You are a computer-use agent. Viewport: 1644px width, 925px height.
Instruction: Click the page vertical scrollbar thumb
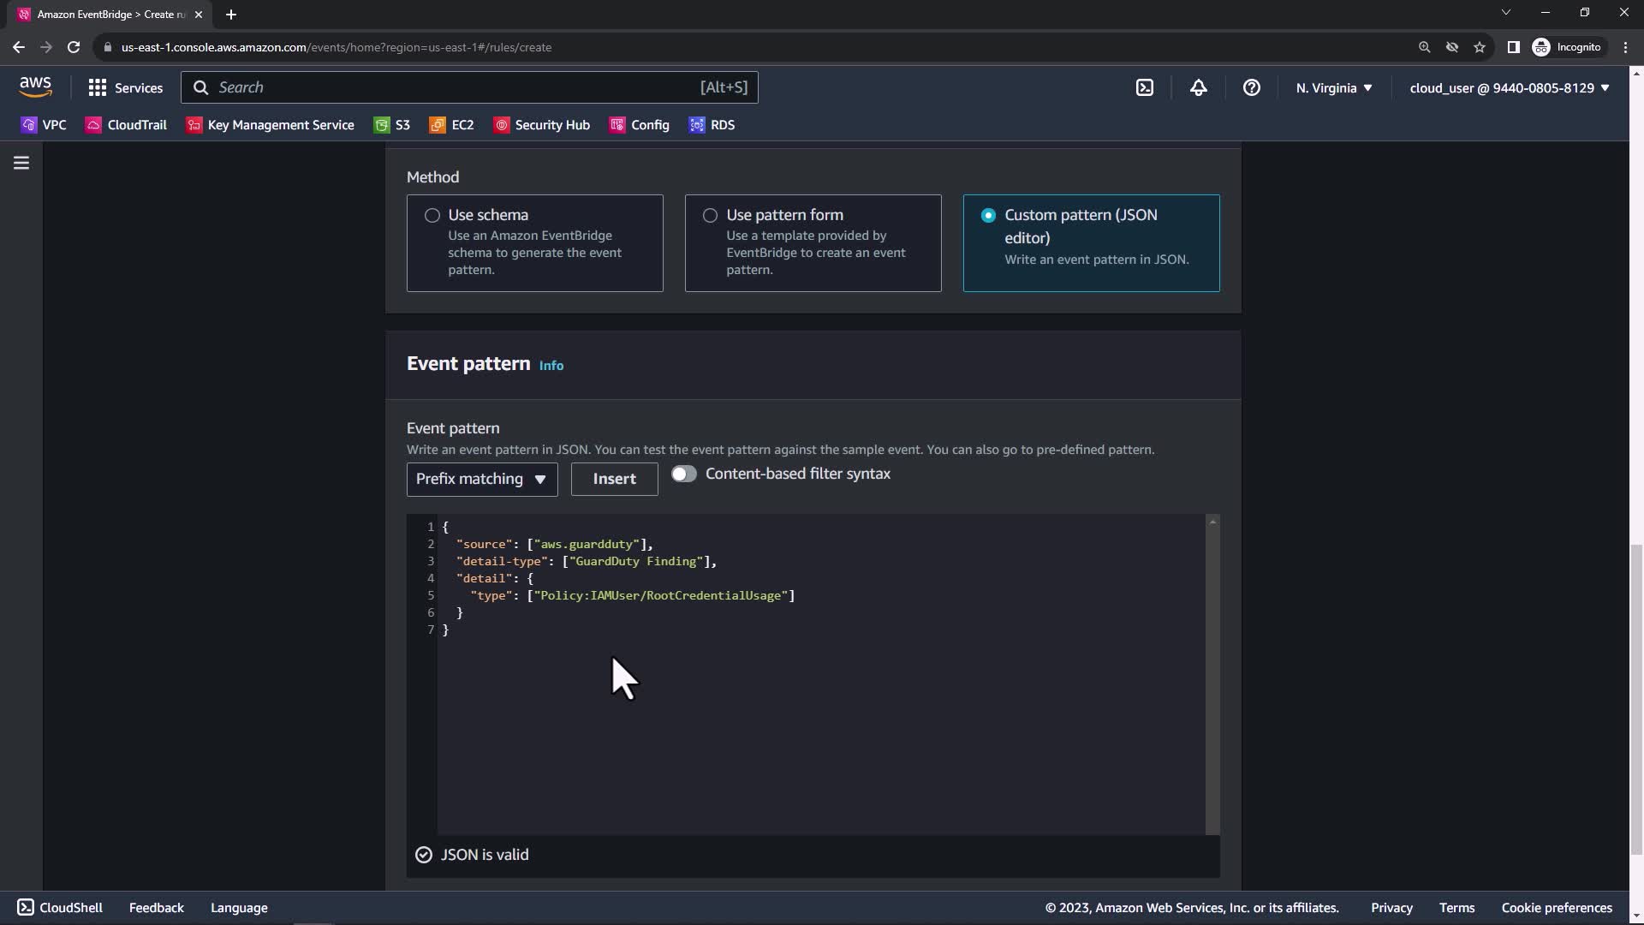1636,698
